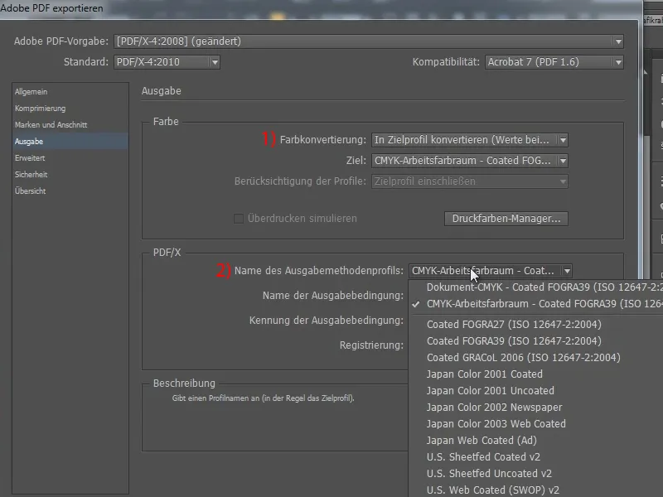Select Japan Color 2003 Web Coated

click(x=535, y=423)
